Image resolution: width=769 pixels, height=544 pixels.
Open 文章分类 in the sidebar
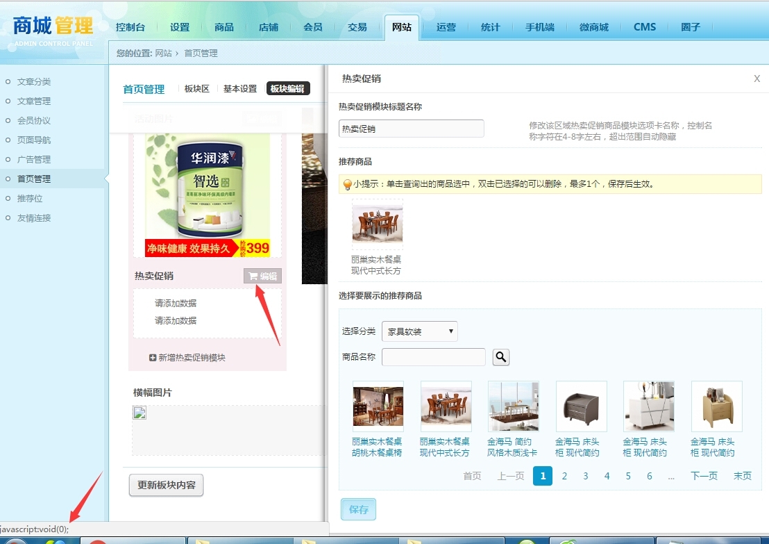(x=34, y=82)
